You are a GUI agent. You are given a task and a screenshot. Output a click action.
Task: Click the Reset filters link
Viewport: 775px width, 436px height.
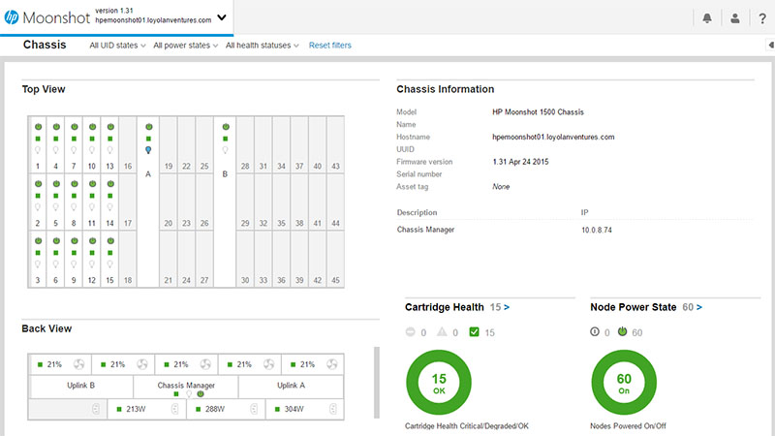pyautogui.click(x=329, y=46)
